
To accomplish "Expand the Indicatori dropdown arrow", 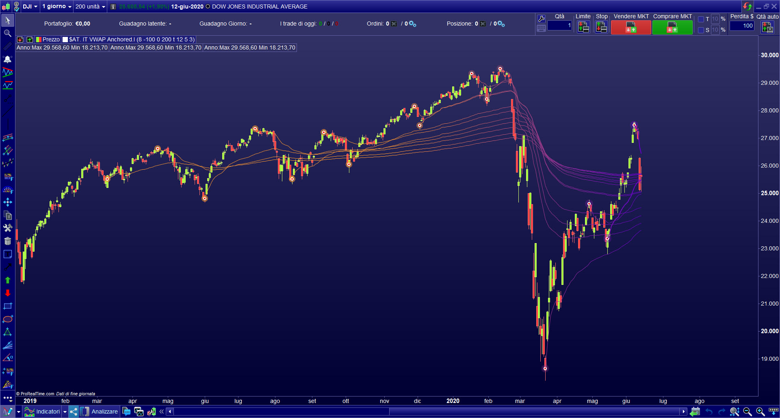I will (65, 412).
